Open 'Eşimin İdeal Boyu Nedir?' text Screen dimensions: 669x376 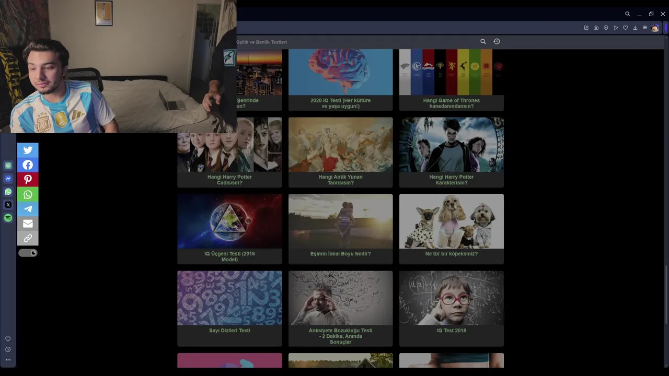point(340,254)
